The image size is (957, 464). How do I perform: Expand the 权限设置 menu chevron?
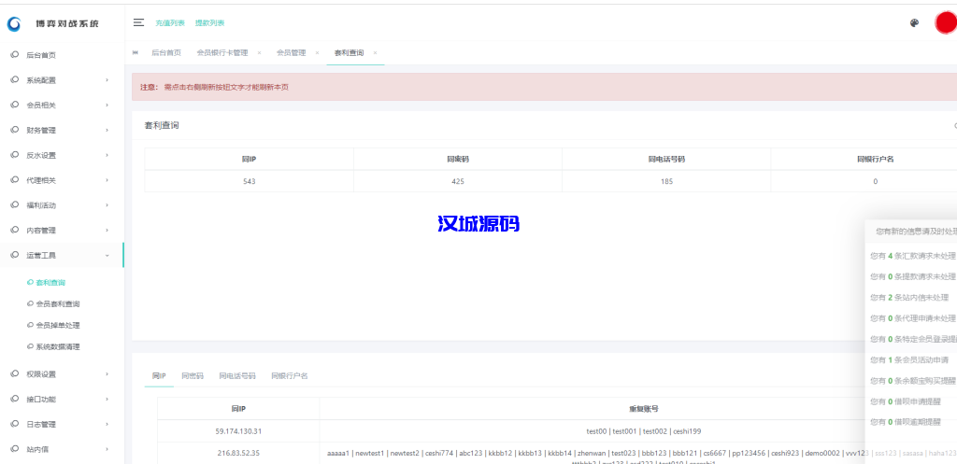pyautogui.click(x=107, y=373)
